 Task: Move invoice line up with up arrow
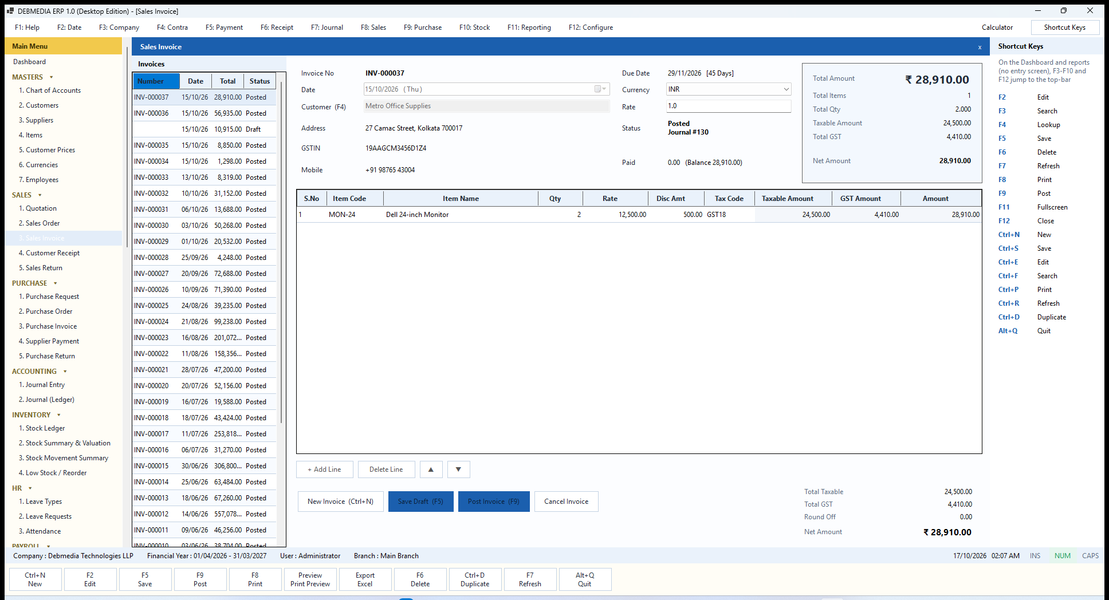pos(431,469)
